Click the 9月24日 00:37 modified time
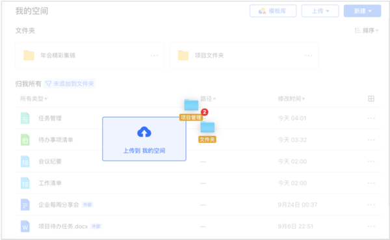The height and width of the screenshot is (240, 390). (x=298, y=205)
